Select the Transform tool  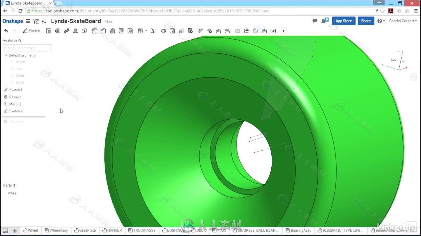(x=181, y=31)
